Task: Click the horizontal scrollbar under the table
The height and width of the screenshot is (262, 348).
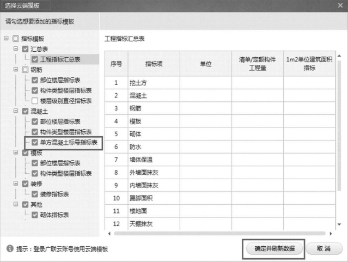Action: (219, 234)
